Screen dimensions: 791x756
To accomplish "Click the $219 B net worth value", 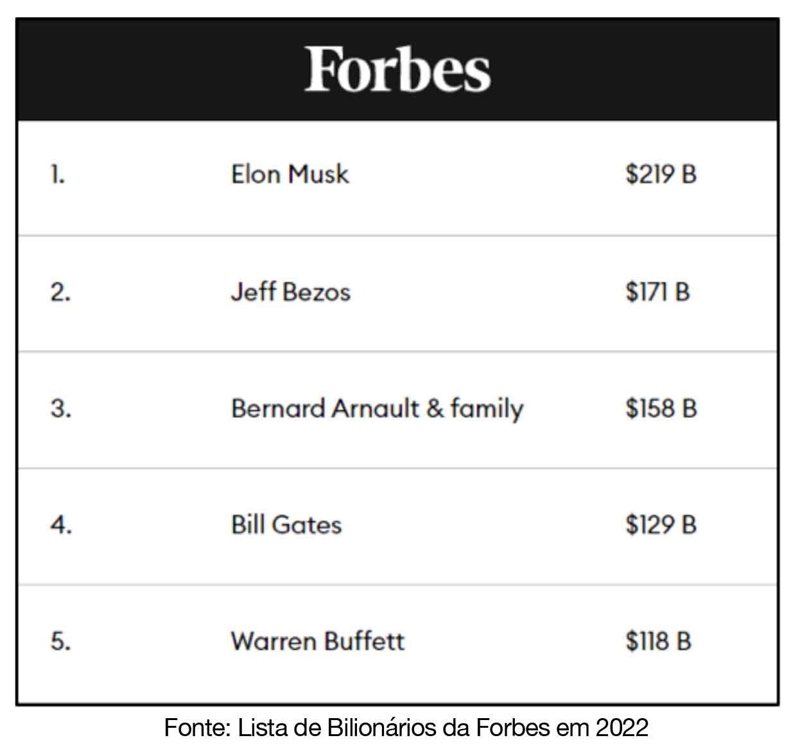I will tap(661, 174).
